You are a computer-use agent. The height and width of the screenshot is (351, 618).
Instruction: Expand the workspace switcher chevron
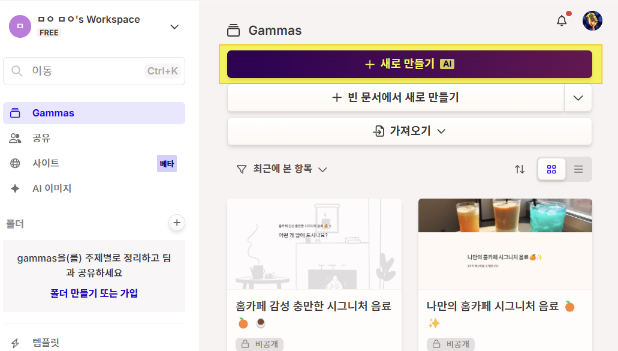click(174, 26)
